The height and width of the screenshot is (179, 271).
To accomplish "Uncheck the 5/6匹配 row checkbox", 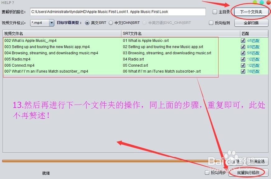I will coord(243,53).
